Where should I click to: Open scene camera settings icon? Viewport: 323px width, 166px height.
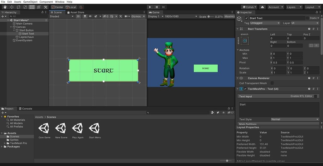click(126, 16)
